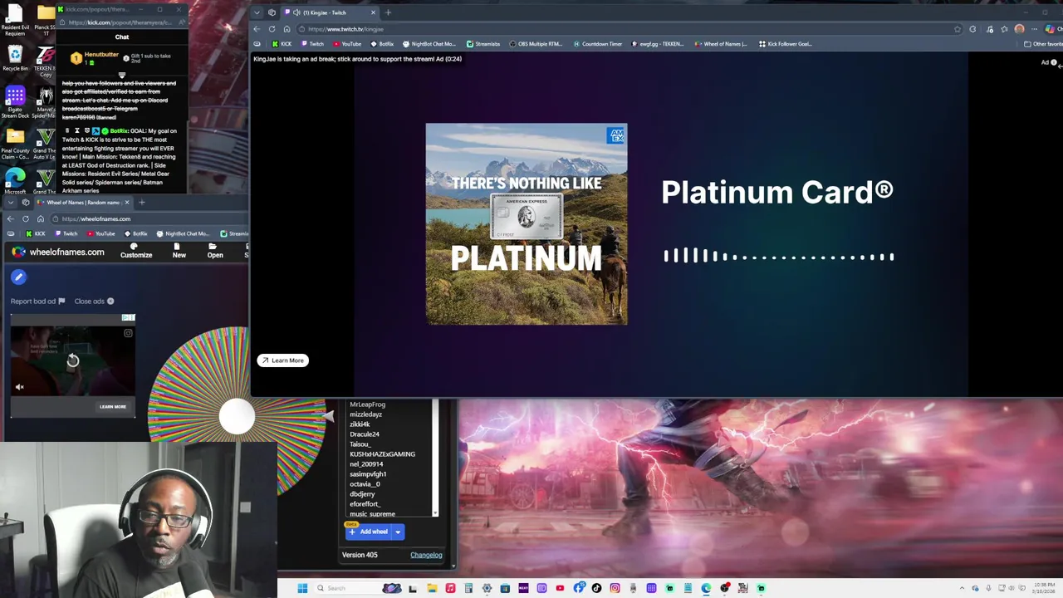Open the Resident Evil Requiem desktop file
Image resolution: width=1063 pixels, height=598 pixels.
click(15, 20)
